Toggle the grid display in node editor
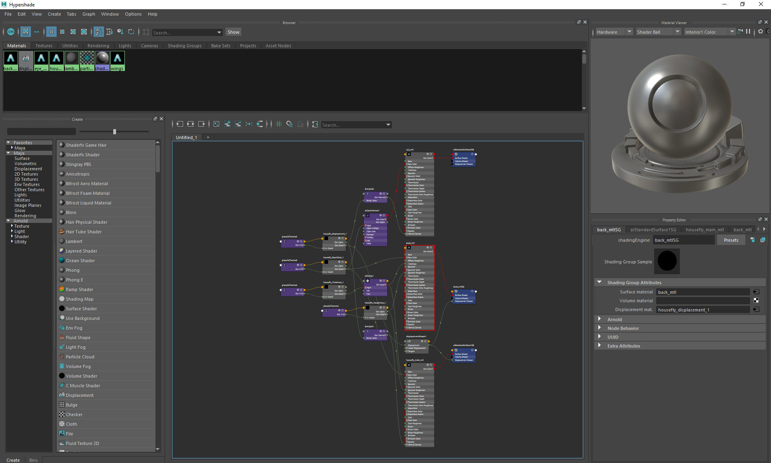This screenshot has width=771, height=463. [279, 124]
